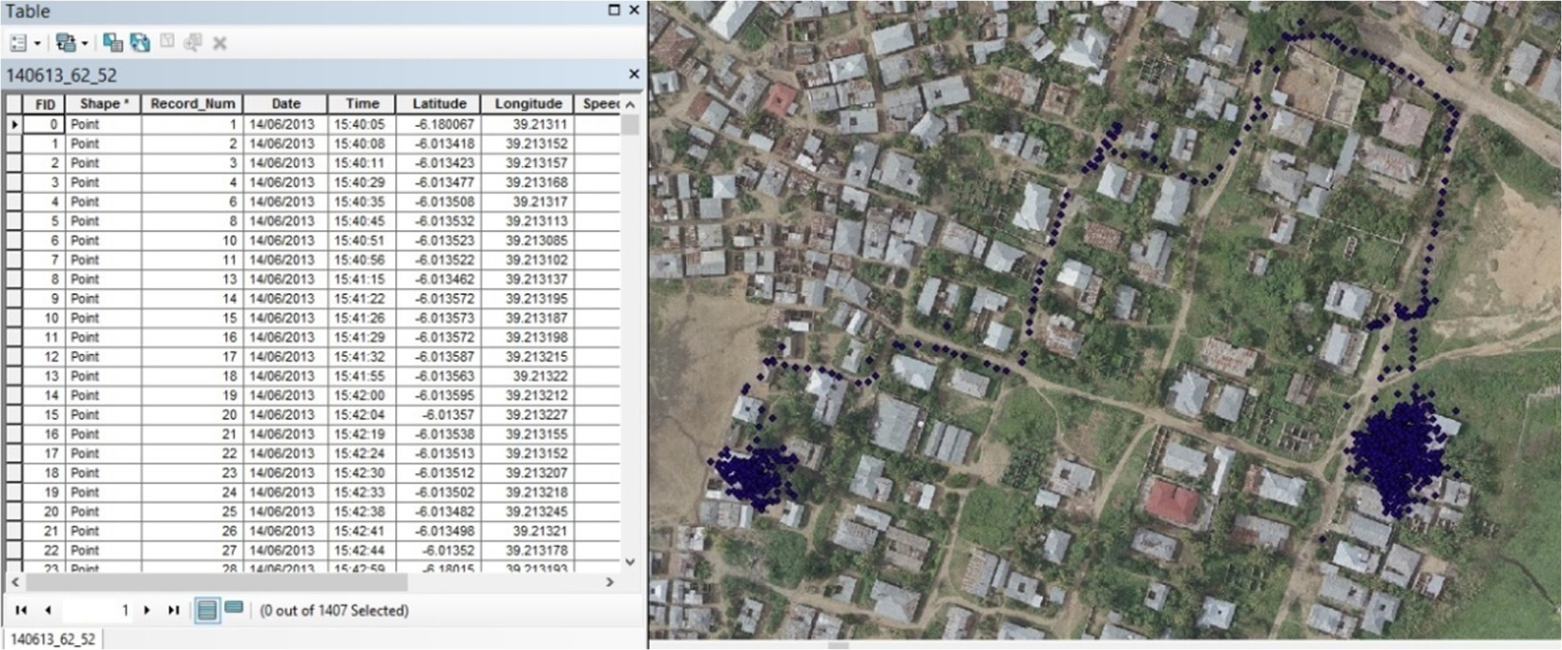Maximize the Table window
Image resolution: width=1562 pixels, height=650 pixels.
614,10
